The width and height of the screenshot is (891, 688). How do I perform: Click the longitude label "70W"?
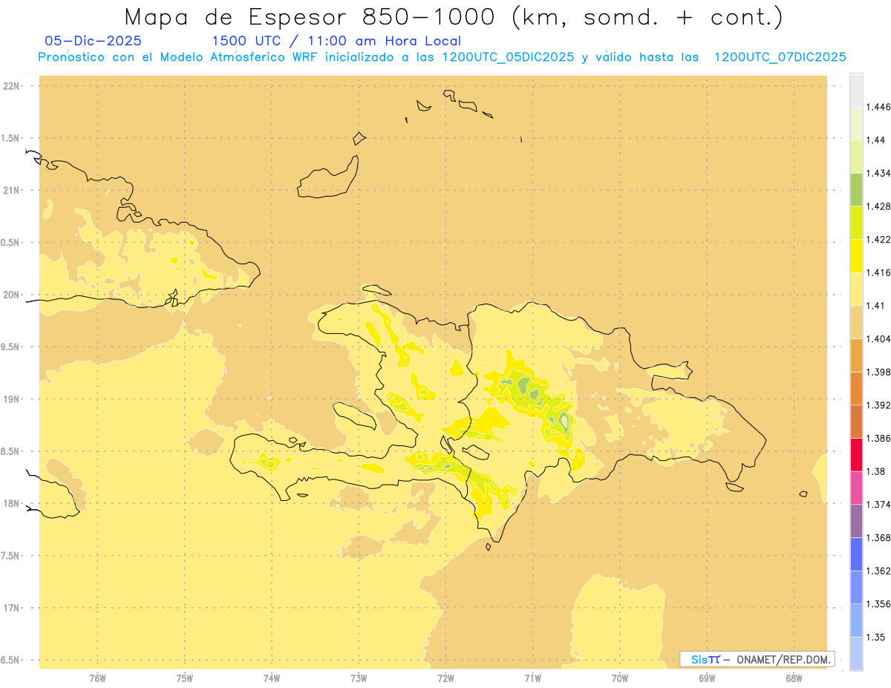pyautogui.click(x=620, y=678)
